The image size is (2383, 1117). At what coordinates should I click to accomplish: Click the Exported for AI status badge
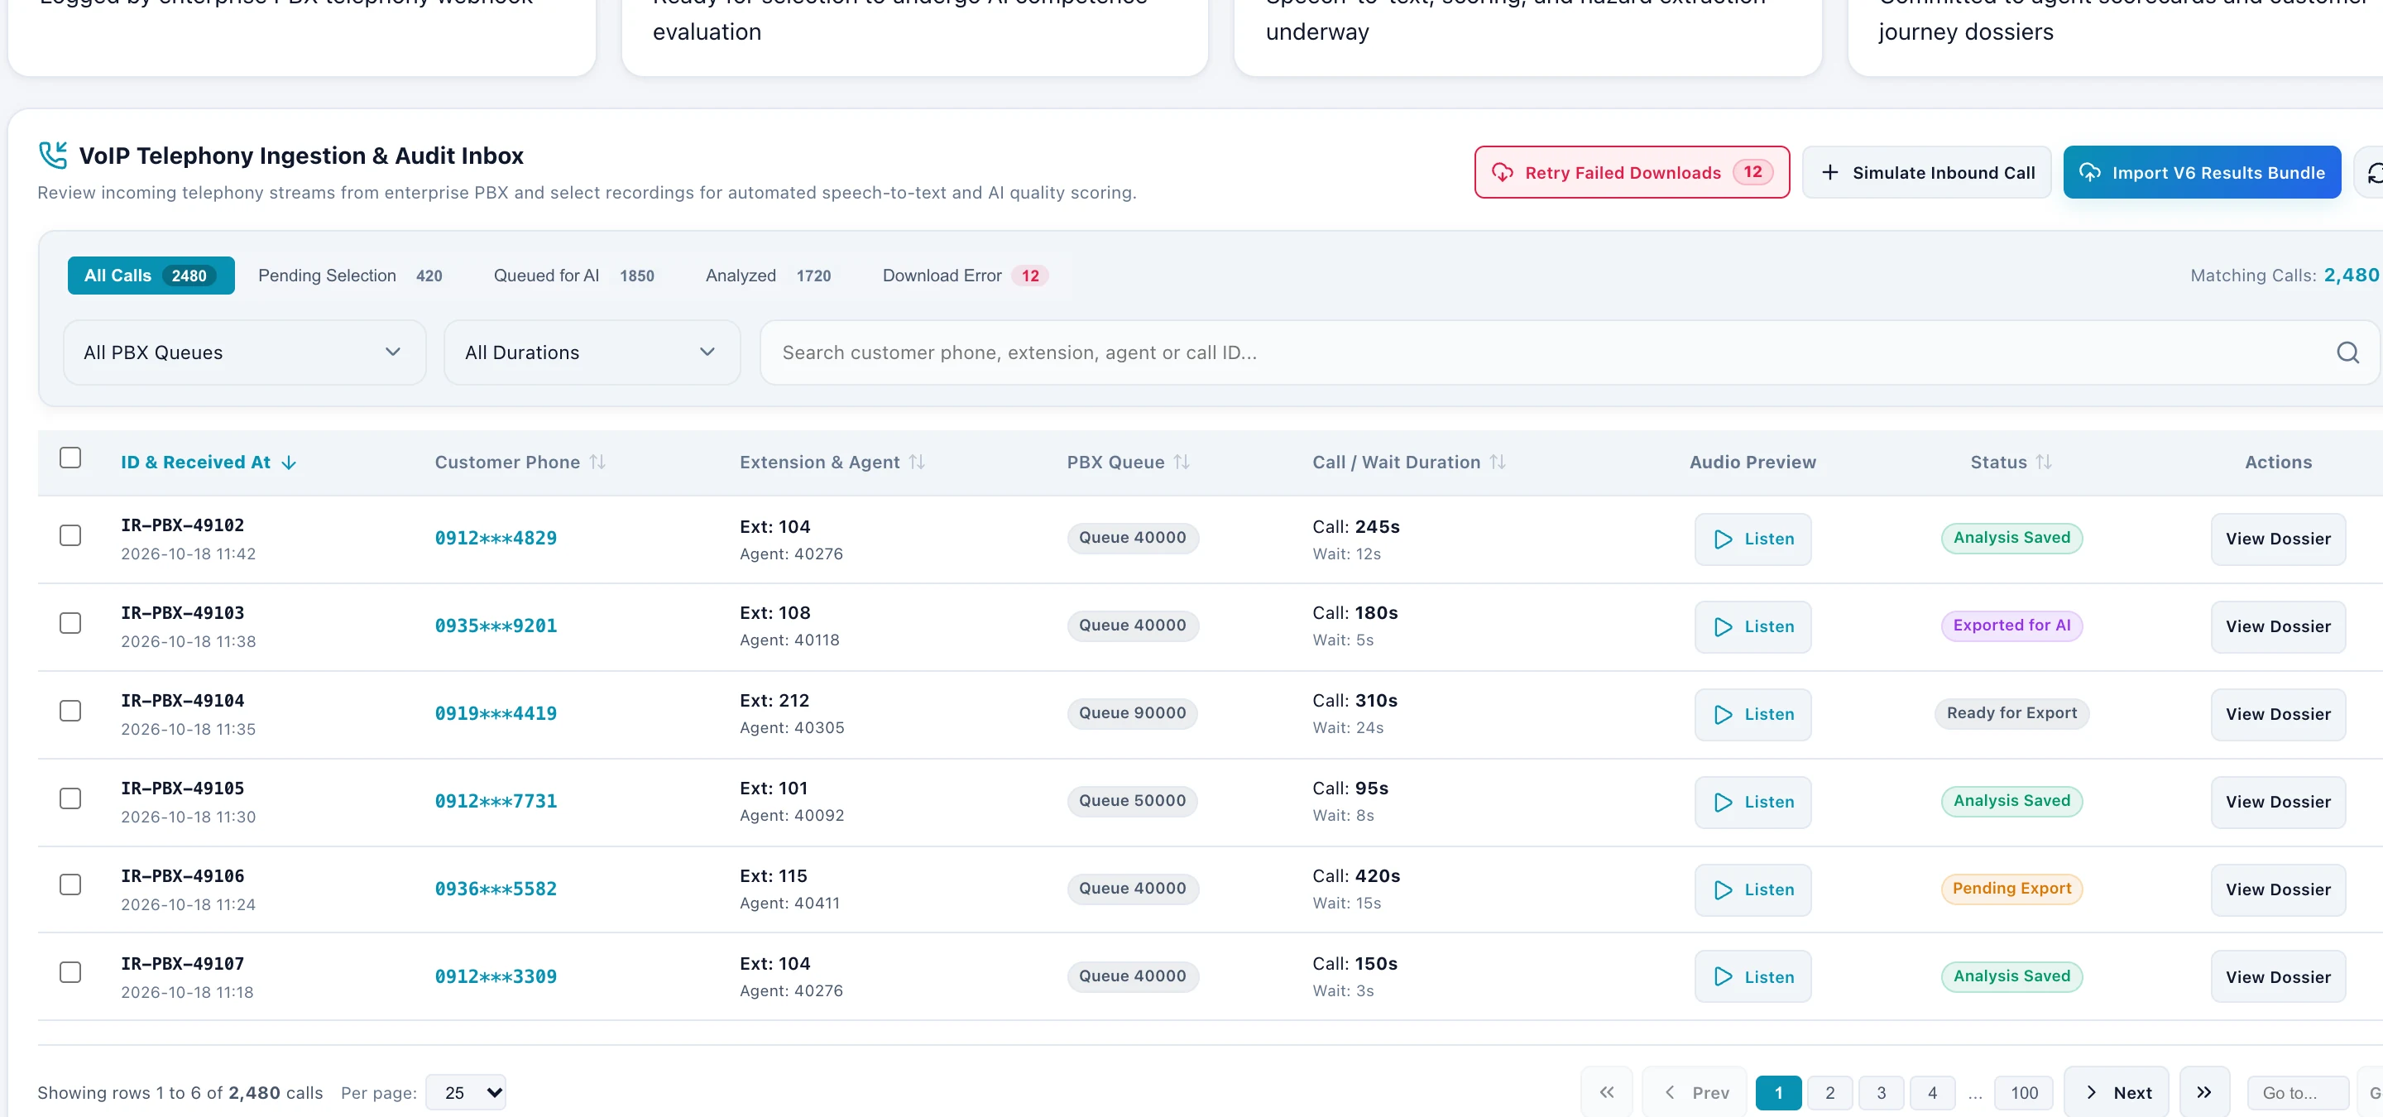click(x=2011, y=625)
